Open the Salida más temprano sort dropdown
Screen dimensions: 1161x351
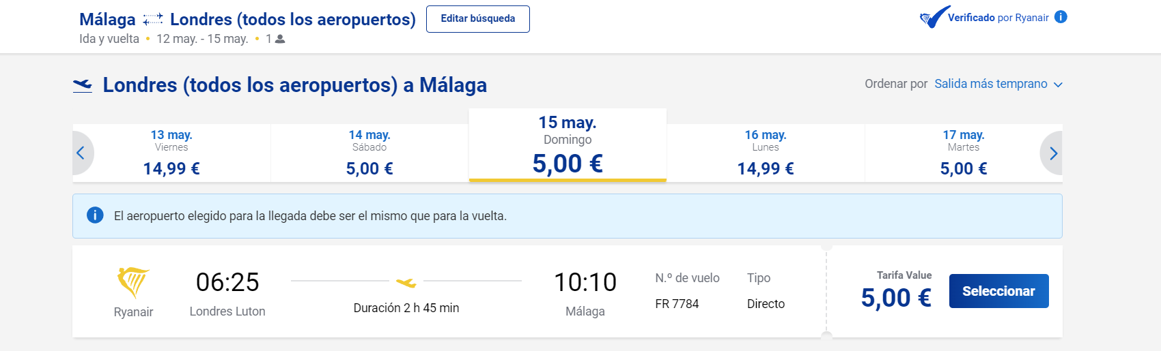(991, 84)
